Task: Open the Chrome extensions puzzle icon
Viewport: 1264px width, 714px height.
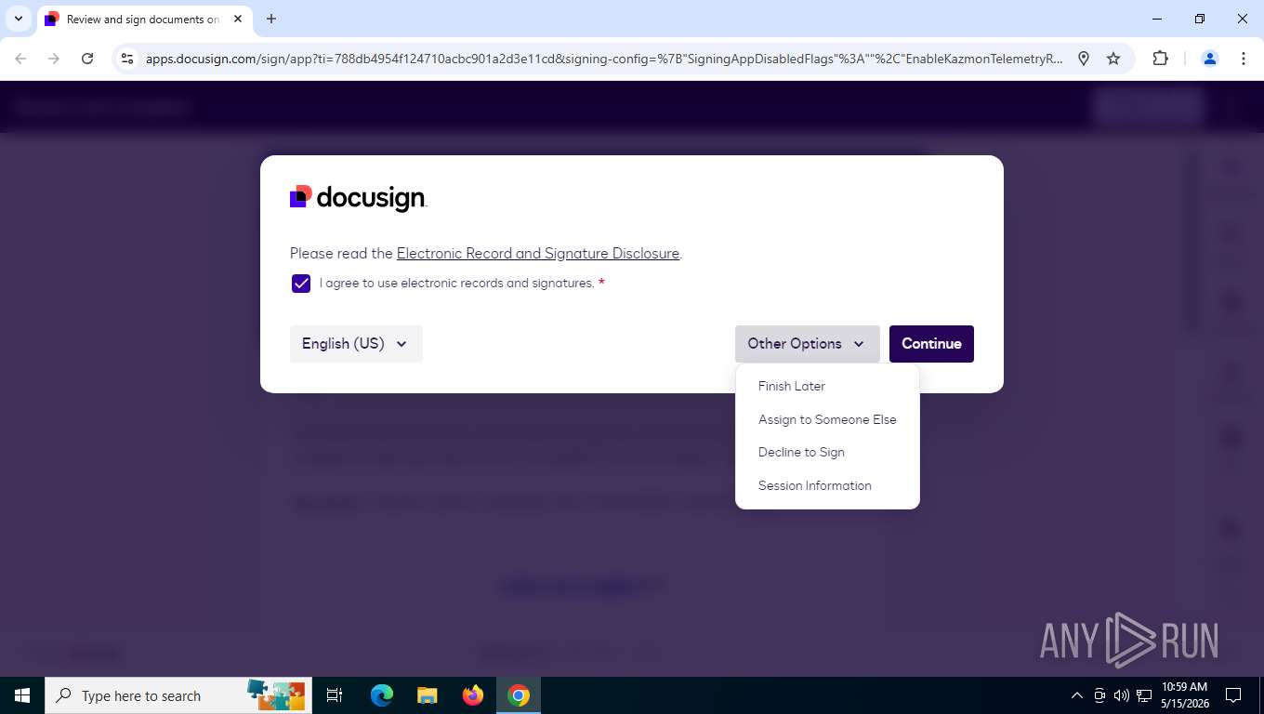Action: (x=1160, y=59)
